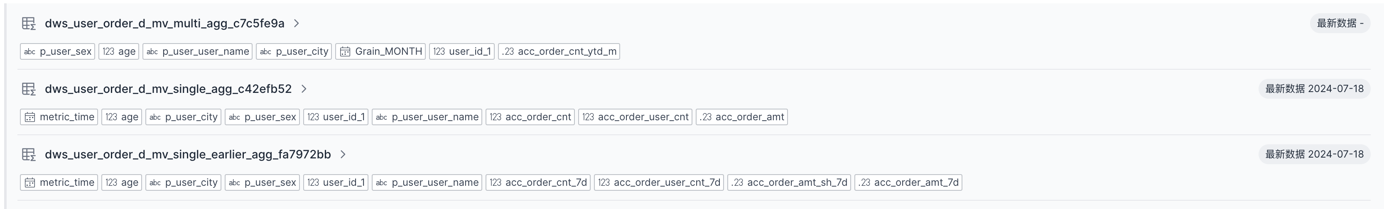Expand the single_earlier_agg_fa7972bb chevron
This screenshot has width=1384, height=209.
344,154
